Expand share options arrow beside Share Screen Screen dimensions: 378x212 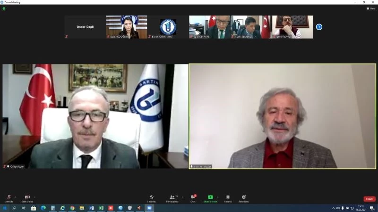click(218, 197)
